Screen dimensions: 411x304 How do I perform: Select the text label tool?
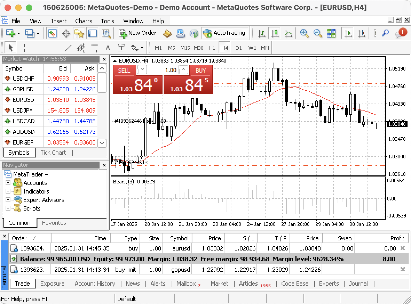[121, 48]
